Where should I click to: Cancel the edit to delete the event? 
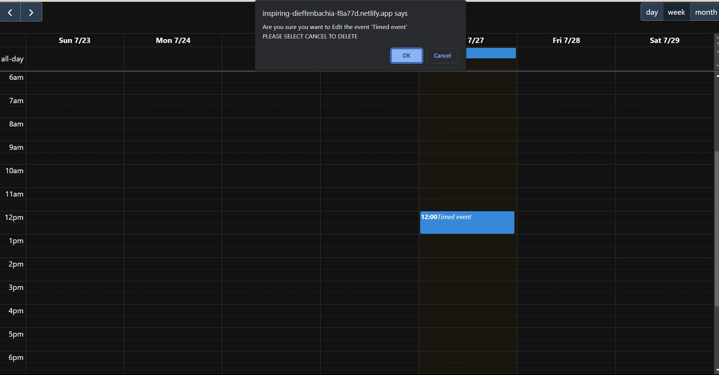click(x=442, y=55)
